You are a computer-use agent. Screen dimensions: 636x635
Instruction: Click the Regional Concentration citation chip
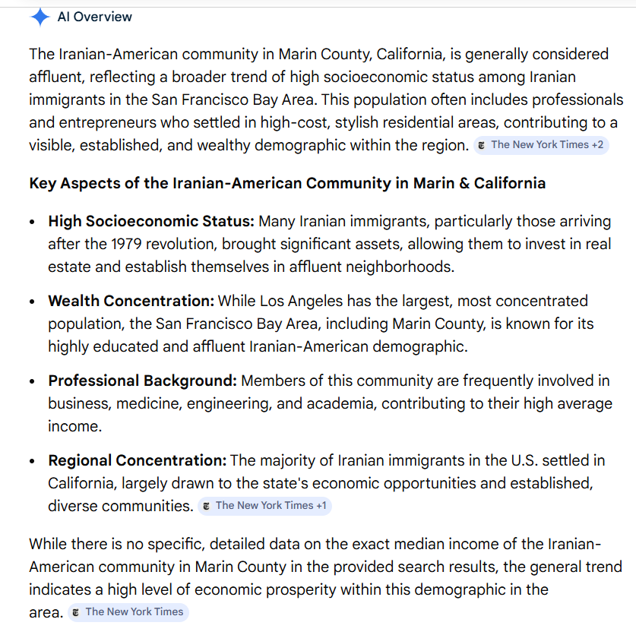point(265,505)
